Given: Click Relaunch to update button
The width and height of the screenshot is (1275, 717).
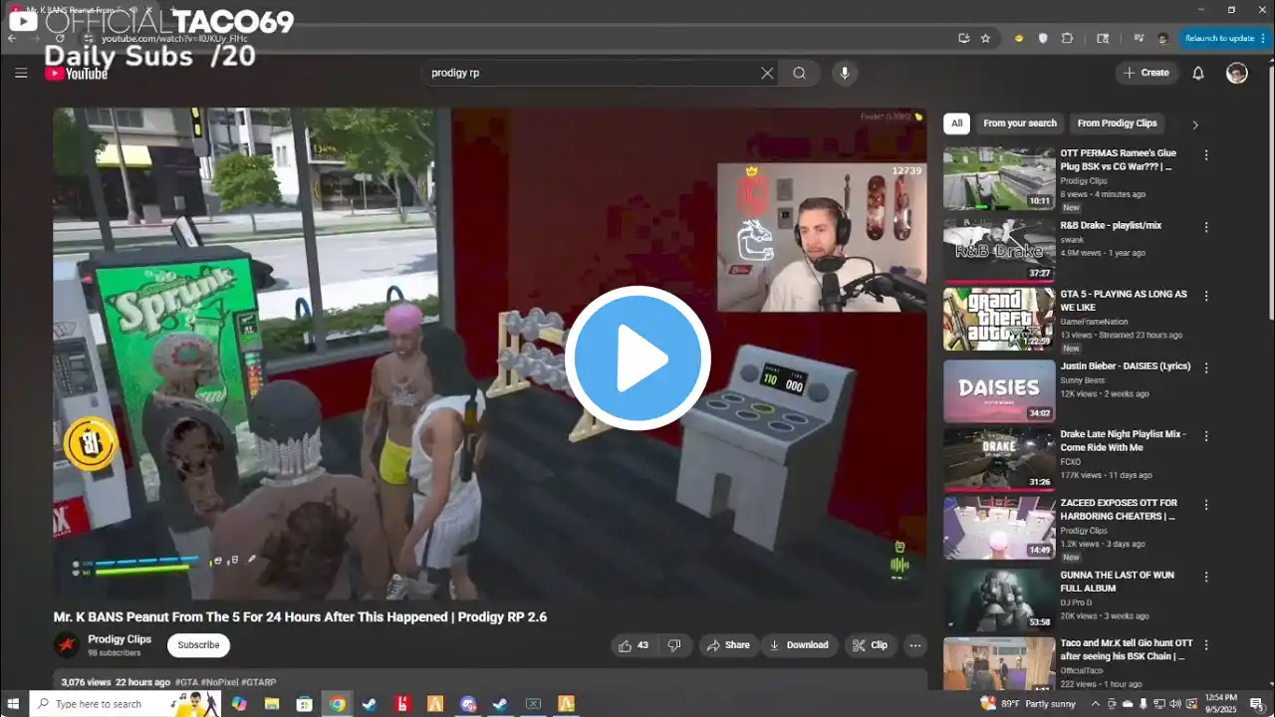Looking at the screenshot, I should pos(1223,38).
